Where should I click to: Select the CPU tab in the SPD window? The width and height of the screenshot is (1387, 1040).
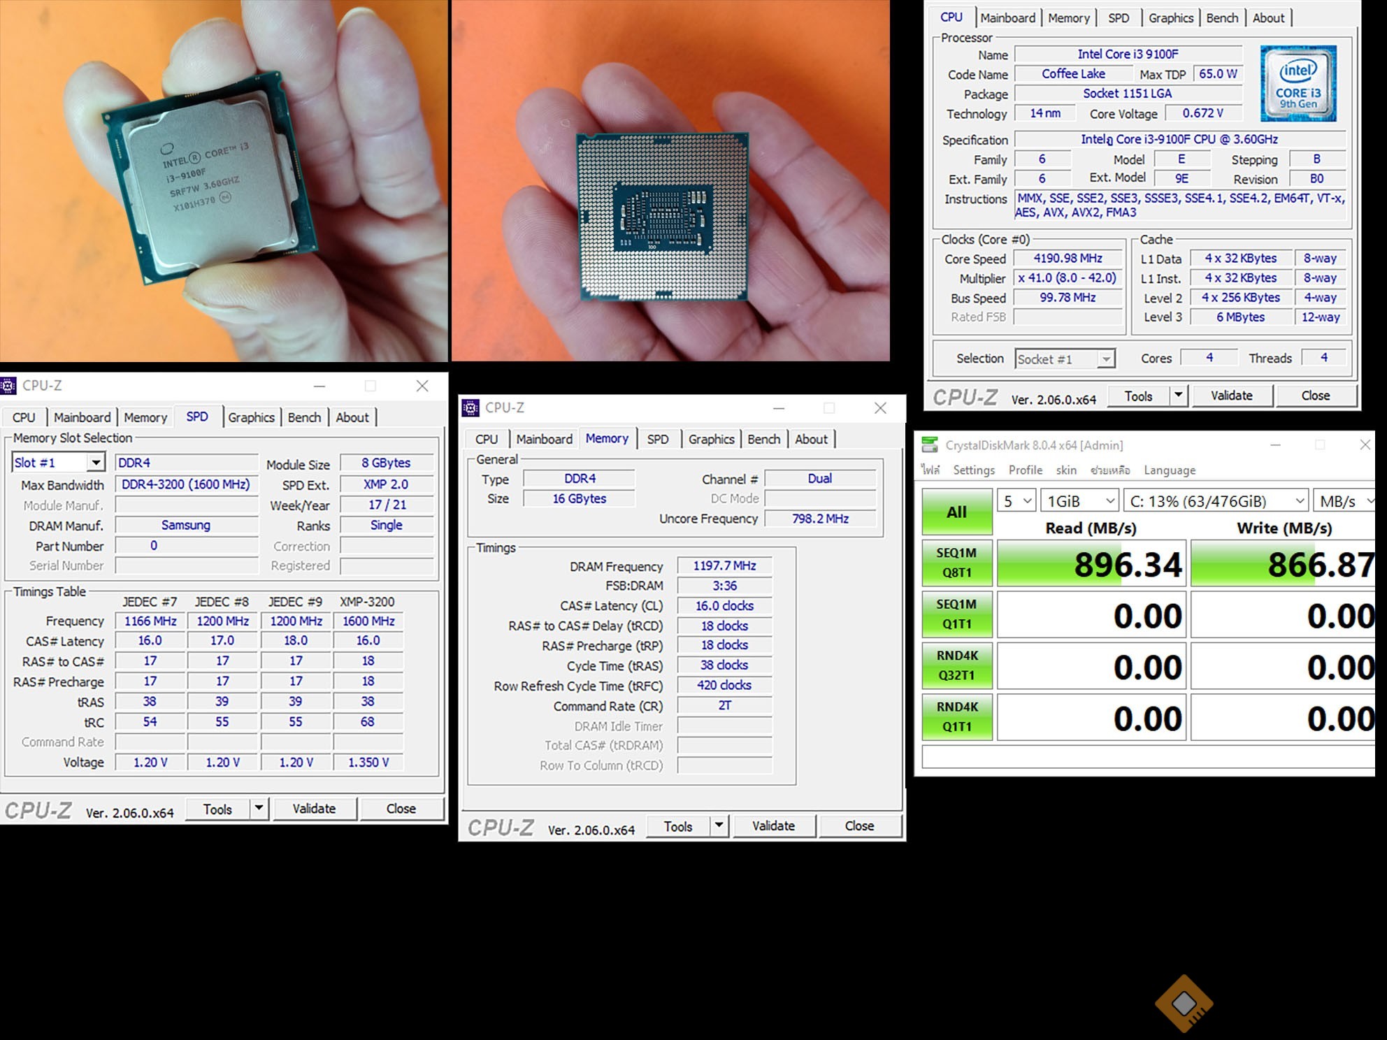pos(24,417)
